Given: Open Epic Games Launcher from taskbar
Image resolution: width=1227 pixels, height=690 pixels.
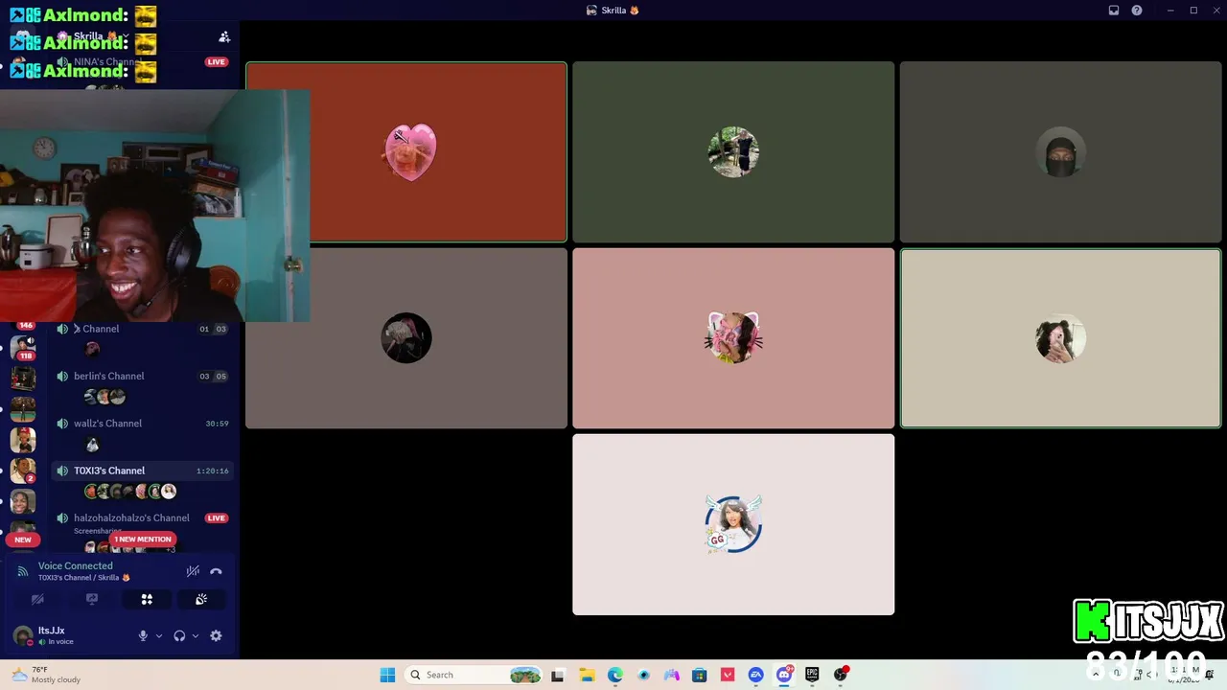Looking at the screenshot, I should 812,675.
